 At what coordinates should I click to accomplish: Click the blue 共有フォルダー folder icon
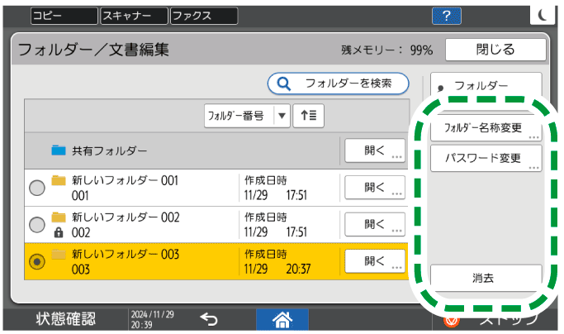pos(59,150)
